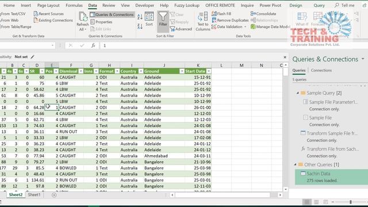Open Pos column filter dropdown
This screenshot has width=368, height=207.
click(x=56, y=71)
